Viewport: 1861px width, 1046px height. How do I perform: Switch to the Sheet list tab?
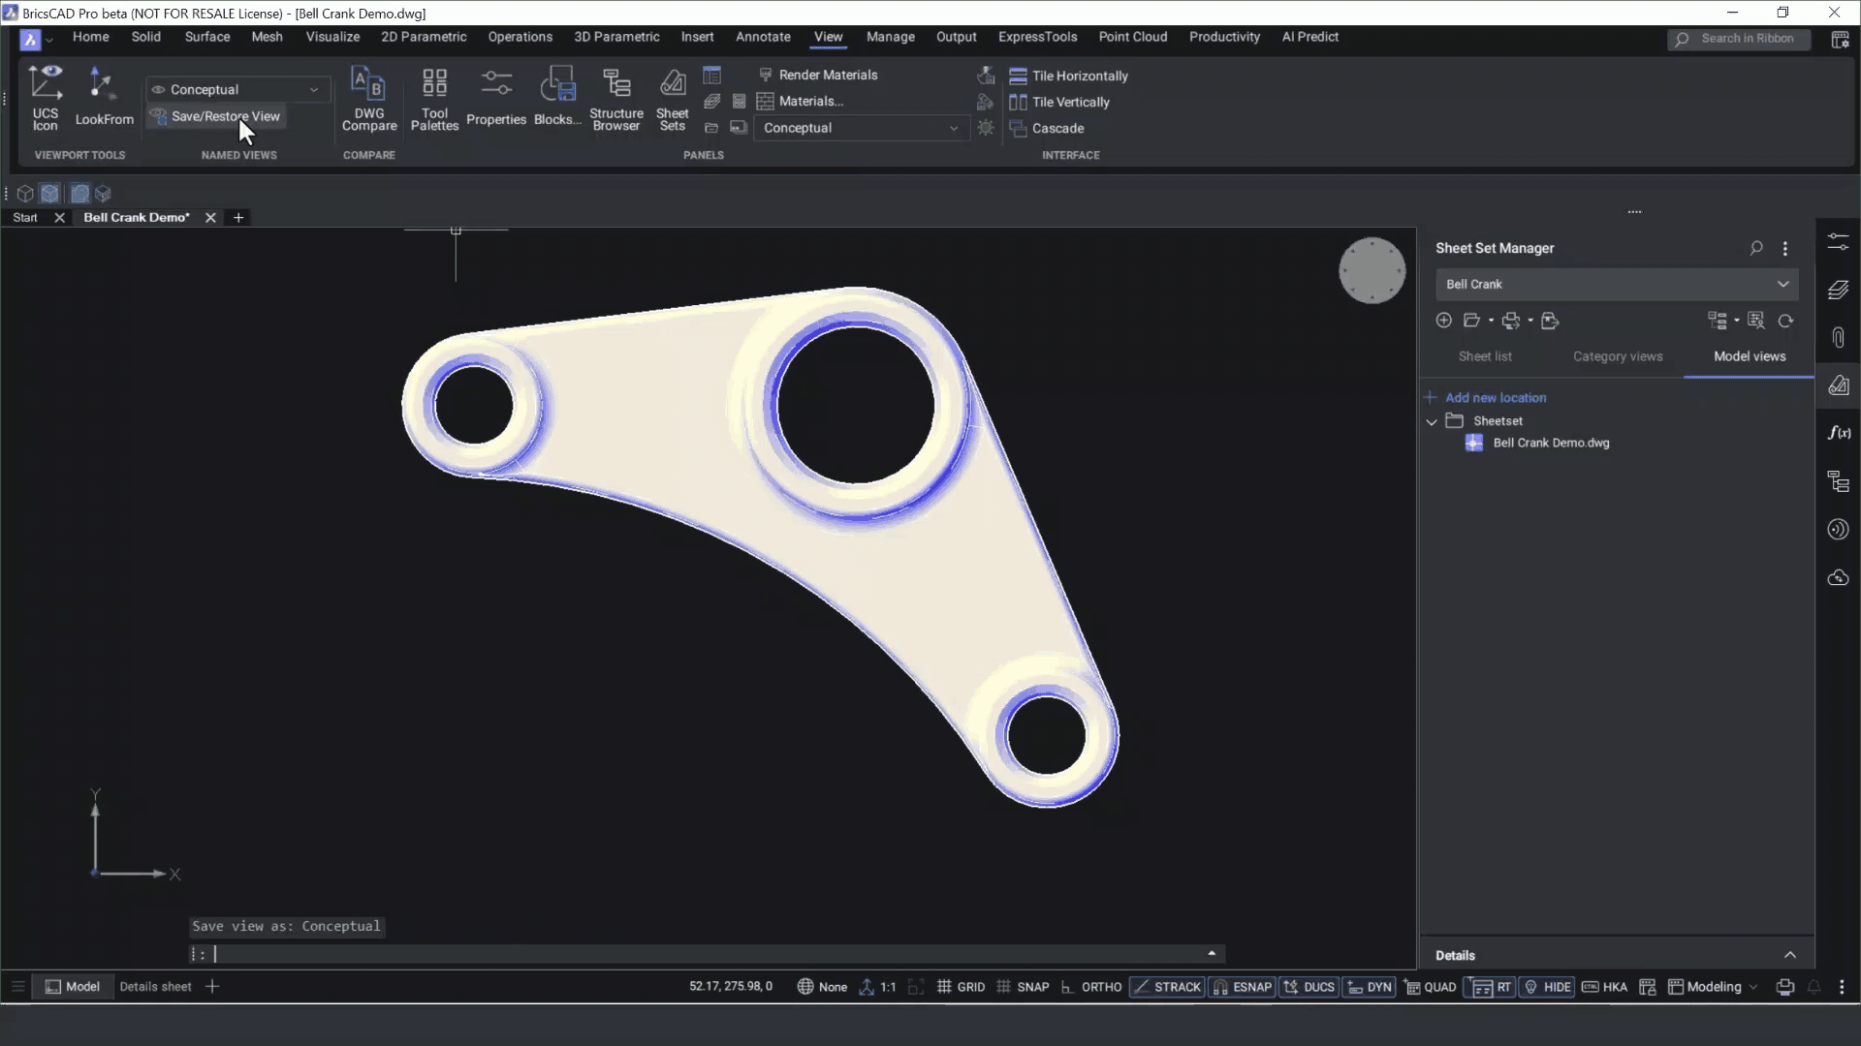[1484, 356]
